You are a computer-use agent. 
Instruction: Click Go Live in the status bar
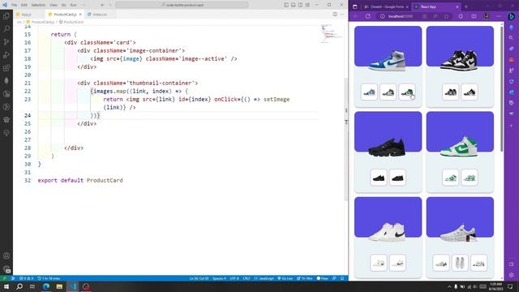tap(285, 278)
